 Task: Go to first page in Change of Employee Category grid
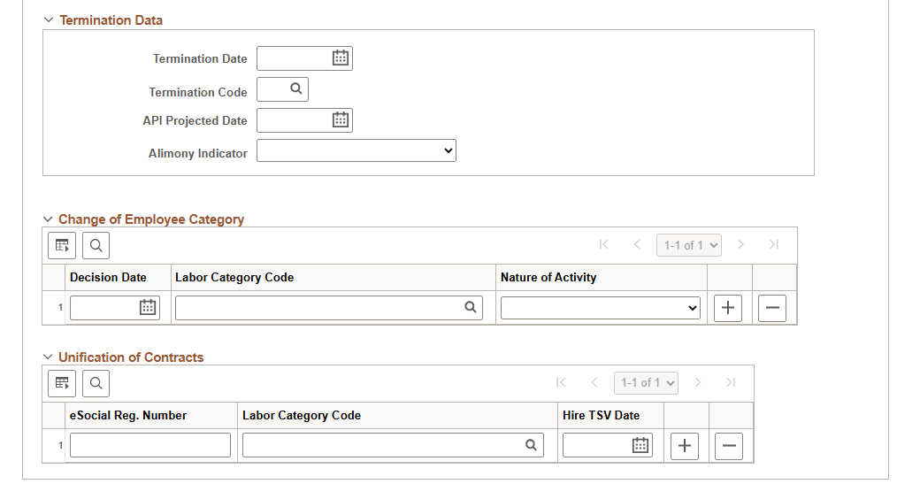(x=603, y=245)
